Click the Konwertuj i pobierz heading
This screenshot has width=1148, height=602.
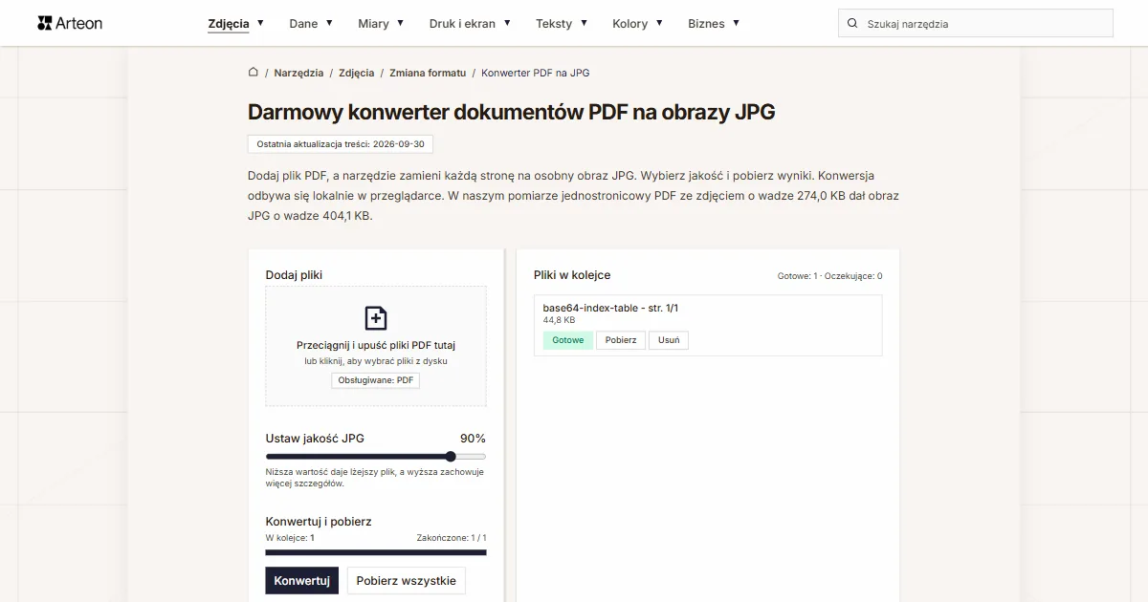click(319, 522)
